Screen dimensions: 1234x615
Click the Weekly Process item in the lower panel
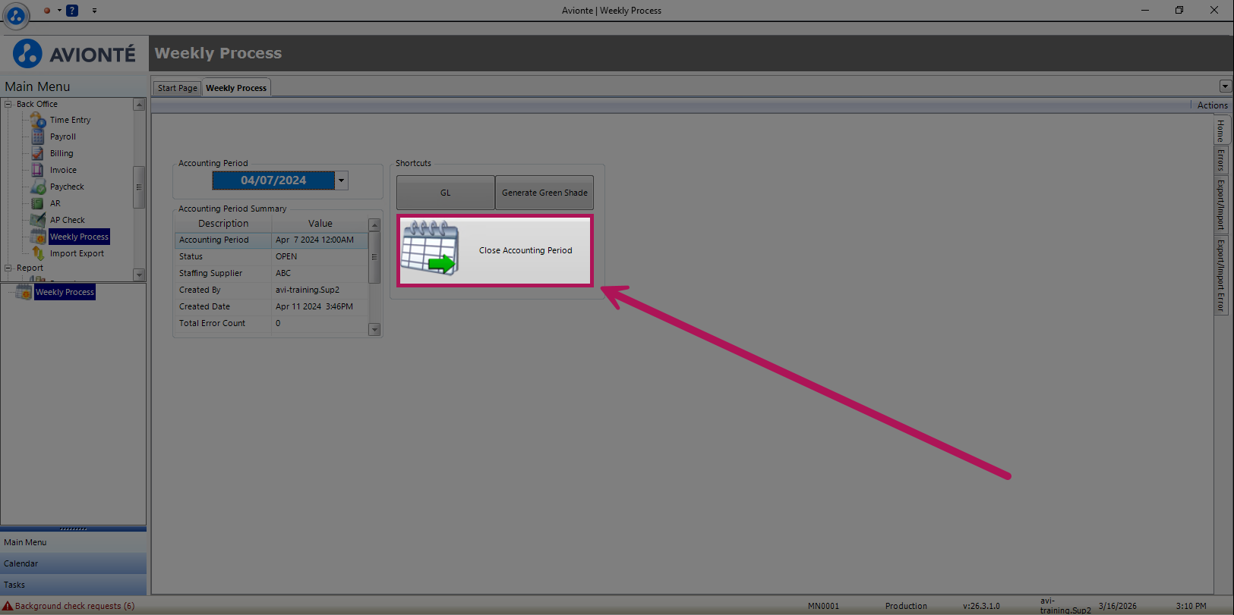coord(65,292)
